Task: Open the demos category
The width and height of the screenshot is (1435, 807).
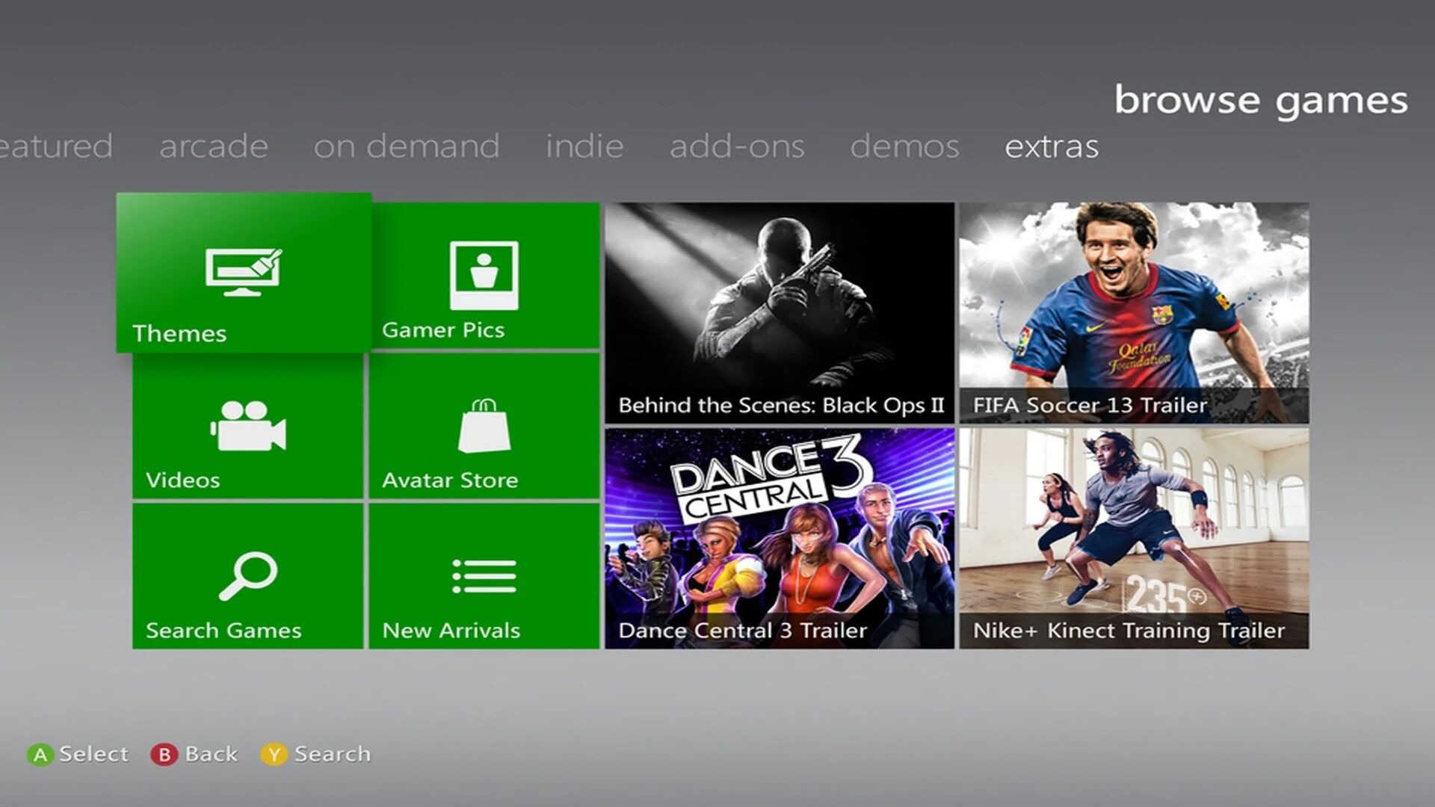Action: click(x=906, y=146)
